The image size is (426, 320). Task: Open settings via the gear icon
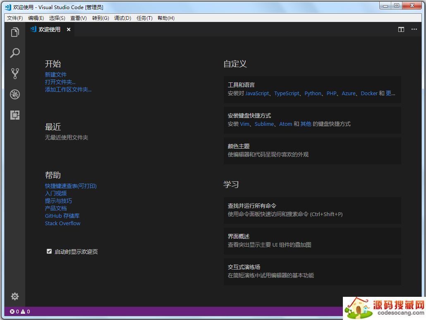click(15, 296)
